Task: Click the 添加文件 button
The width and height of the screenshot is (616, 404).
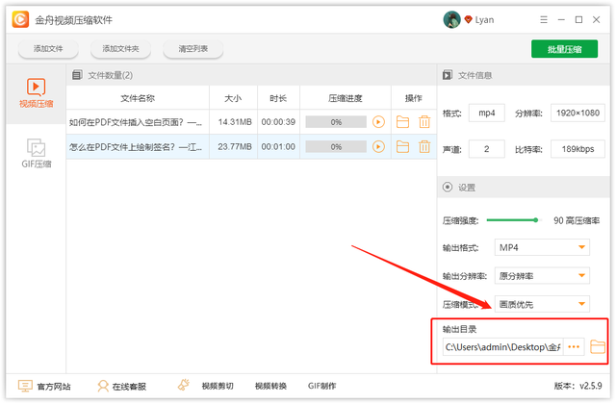Action: coord(48,49)
